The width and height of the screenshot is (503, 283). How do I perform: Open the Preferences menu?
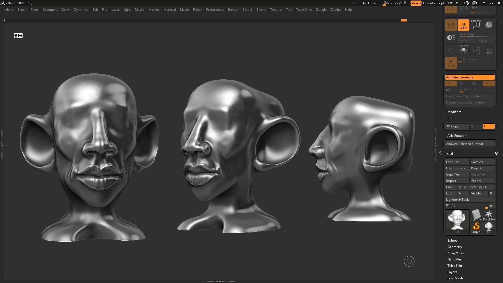tap(215, 10)
